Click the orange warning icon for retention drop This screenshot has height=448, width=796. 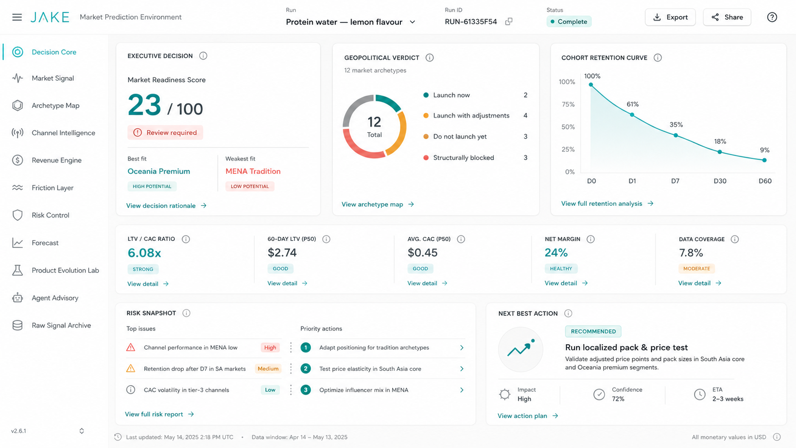click(x=130, y=368)
